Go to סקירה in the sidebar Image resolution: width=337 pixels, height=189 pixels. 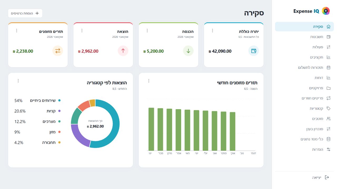(304, 27)
